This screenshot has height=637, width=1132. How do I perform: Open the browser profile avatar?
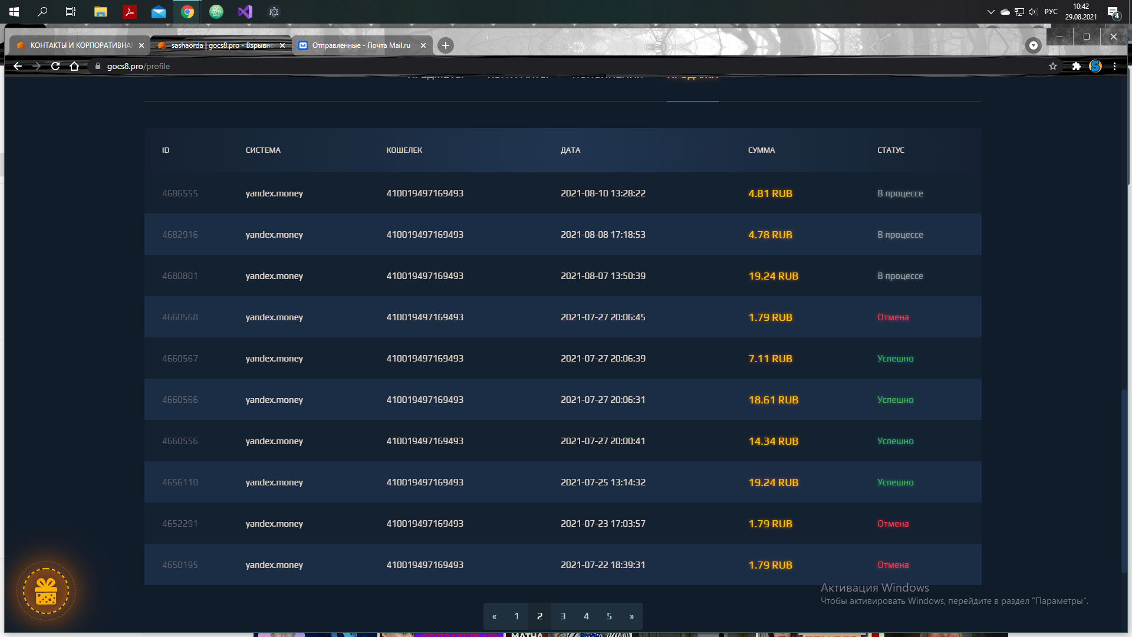point(1095,66)
